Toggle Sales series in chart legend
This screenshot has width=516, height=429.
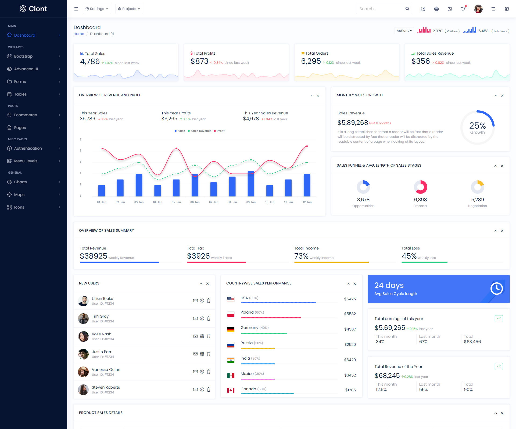pos(180,131)
